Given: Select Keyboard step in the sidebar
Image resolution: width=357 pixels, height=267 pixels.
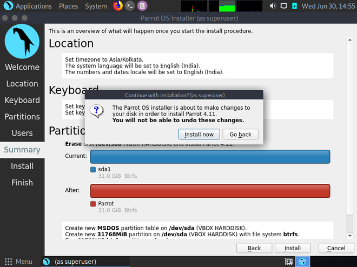Looking at the screenshot, I should tap(22, 100).
